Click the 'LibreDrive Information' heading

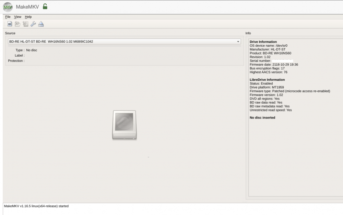click(x=267, y=80)
